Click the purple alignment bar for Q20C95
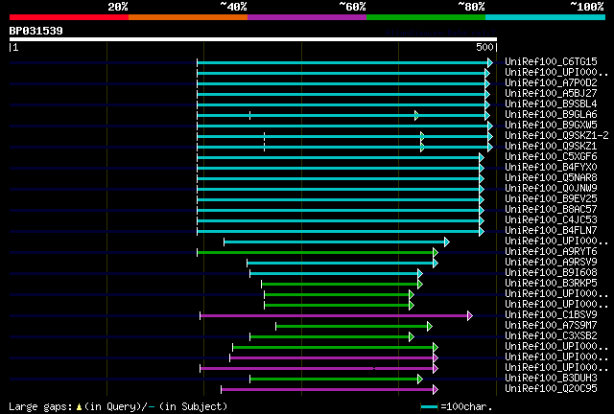This screenshot has width=614, height=414. click(x=327, y=390)
